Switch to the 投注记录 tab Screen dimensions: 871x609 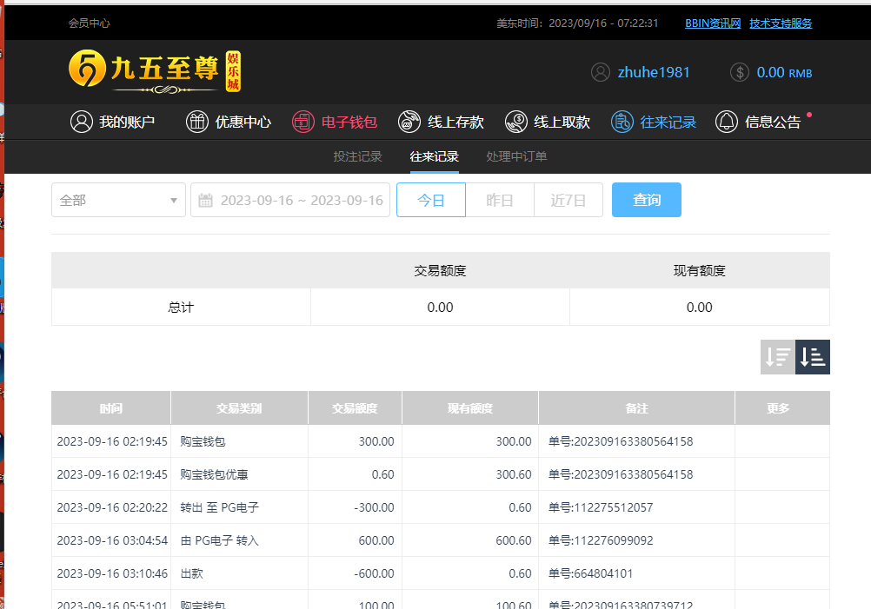coord(358,156)
